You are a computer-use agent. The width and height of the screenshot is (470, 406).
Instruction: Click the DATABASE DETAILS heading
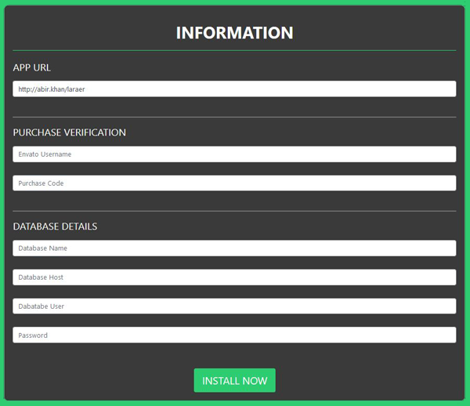55,227
